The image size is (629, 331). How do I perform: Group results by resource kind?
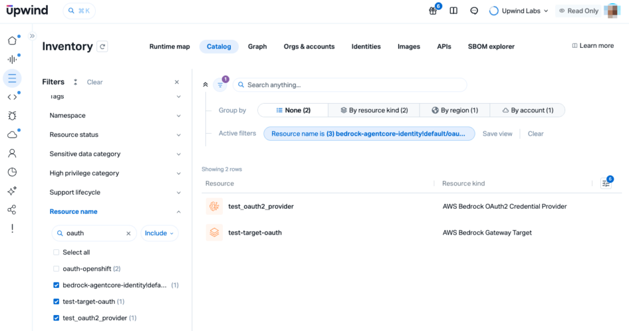click(374, 111)
